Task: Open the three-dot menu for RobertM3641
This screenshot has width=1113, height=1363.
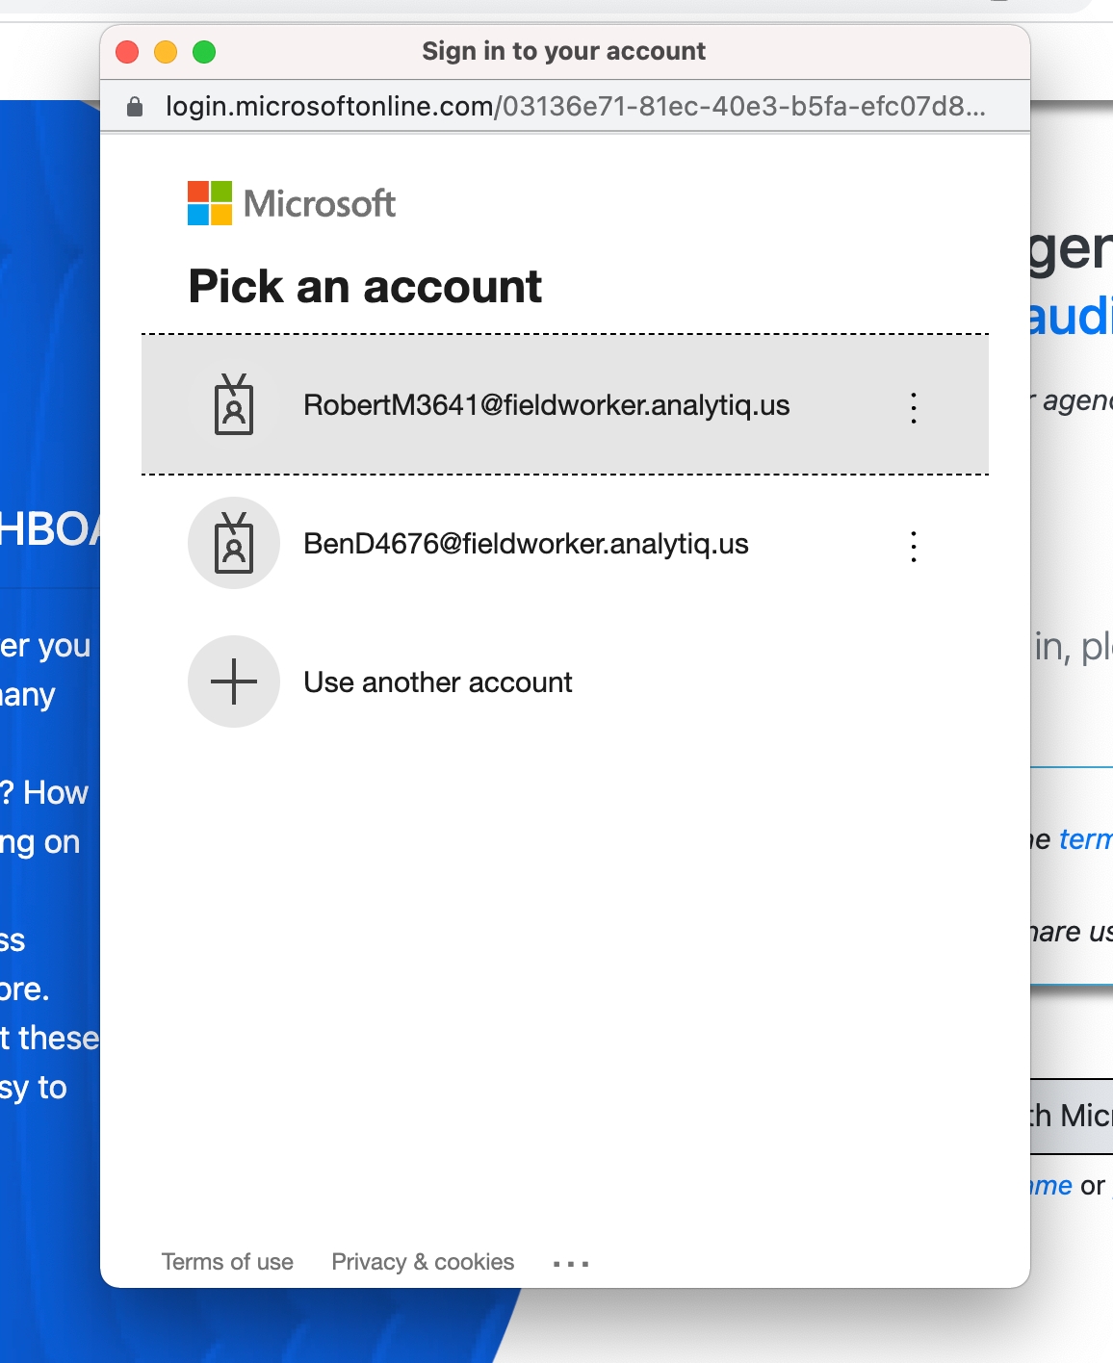Action: (913, 407)
